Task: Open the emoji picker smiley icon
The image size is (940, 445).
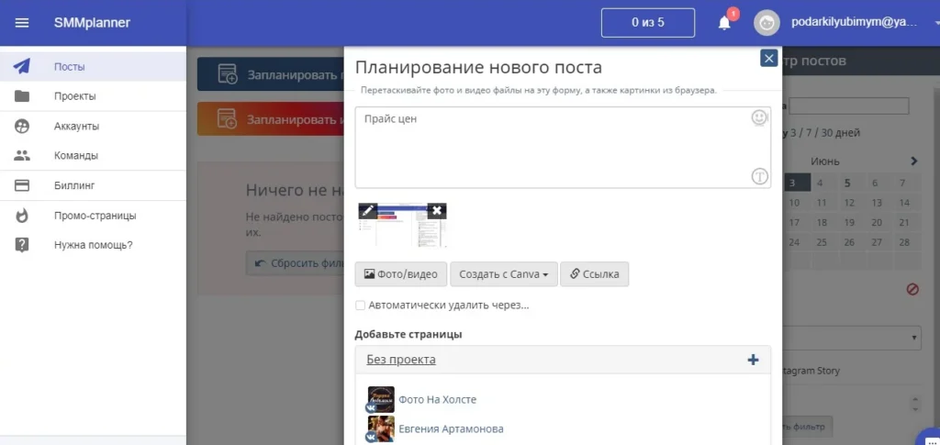Action: (x=759, y=117)
